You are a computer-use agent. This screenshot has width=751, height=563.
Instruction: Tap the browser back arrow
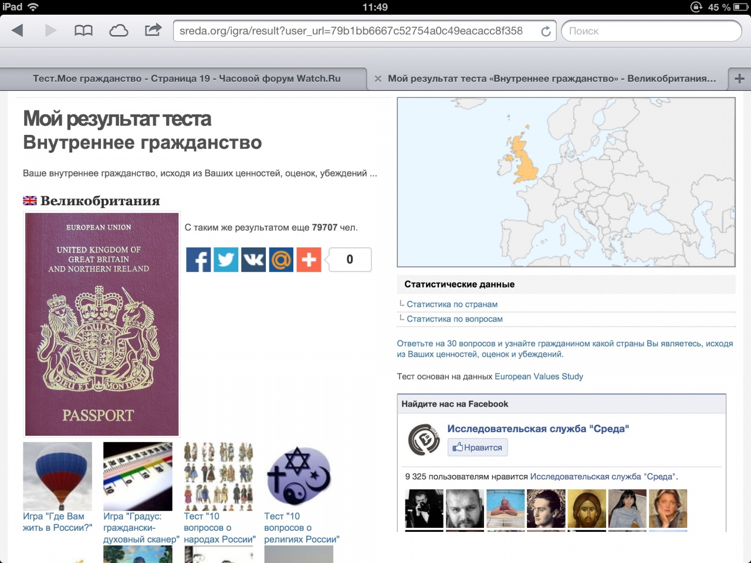18,30
